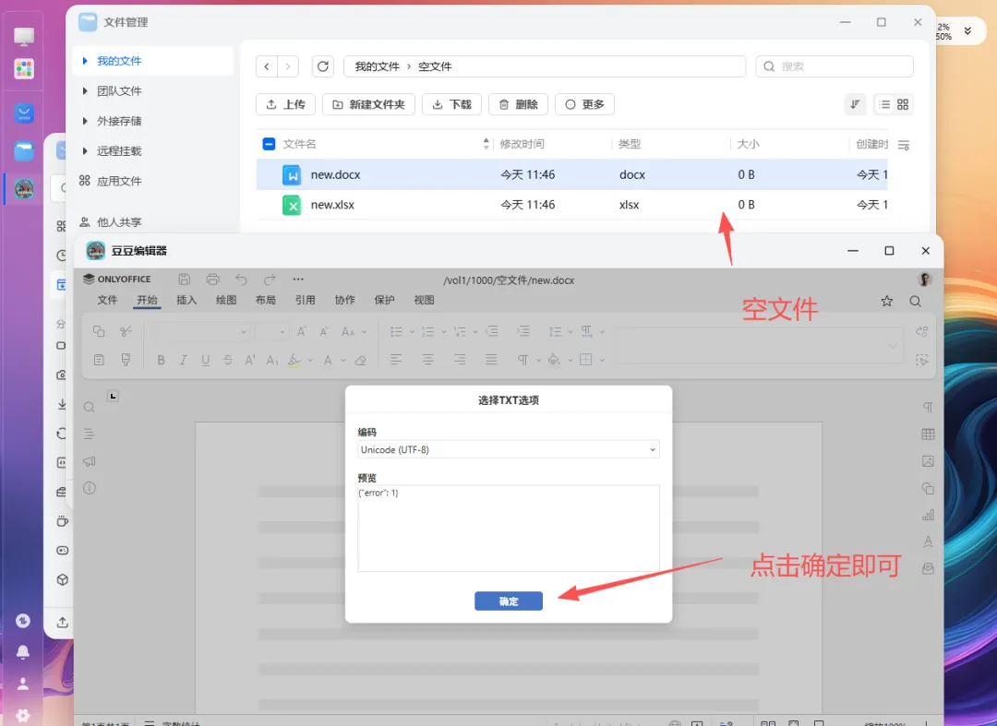Viewport: 997px width, 726px height.
Task: Click 删除 button in file manager
Action: 518,104
